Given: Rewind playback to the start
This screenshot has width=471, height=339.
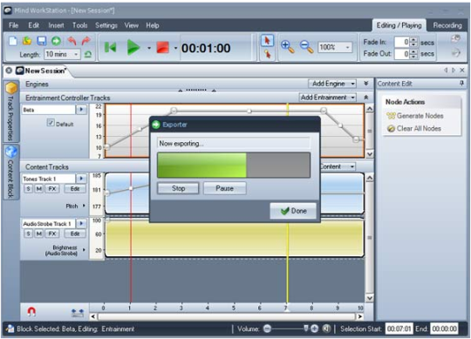Looking at the screenshot, I should pos(110,47).
